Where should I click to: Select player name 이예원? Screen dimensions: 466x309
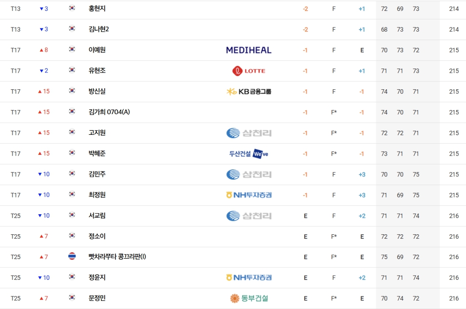tap(97, 50)
